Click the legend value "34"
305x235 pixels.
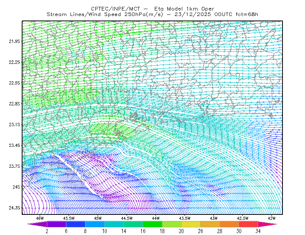(258, 231)
